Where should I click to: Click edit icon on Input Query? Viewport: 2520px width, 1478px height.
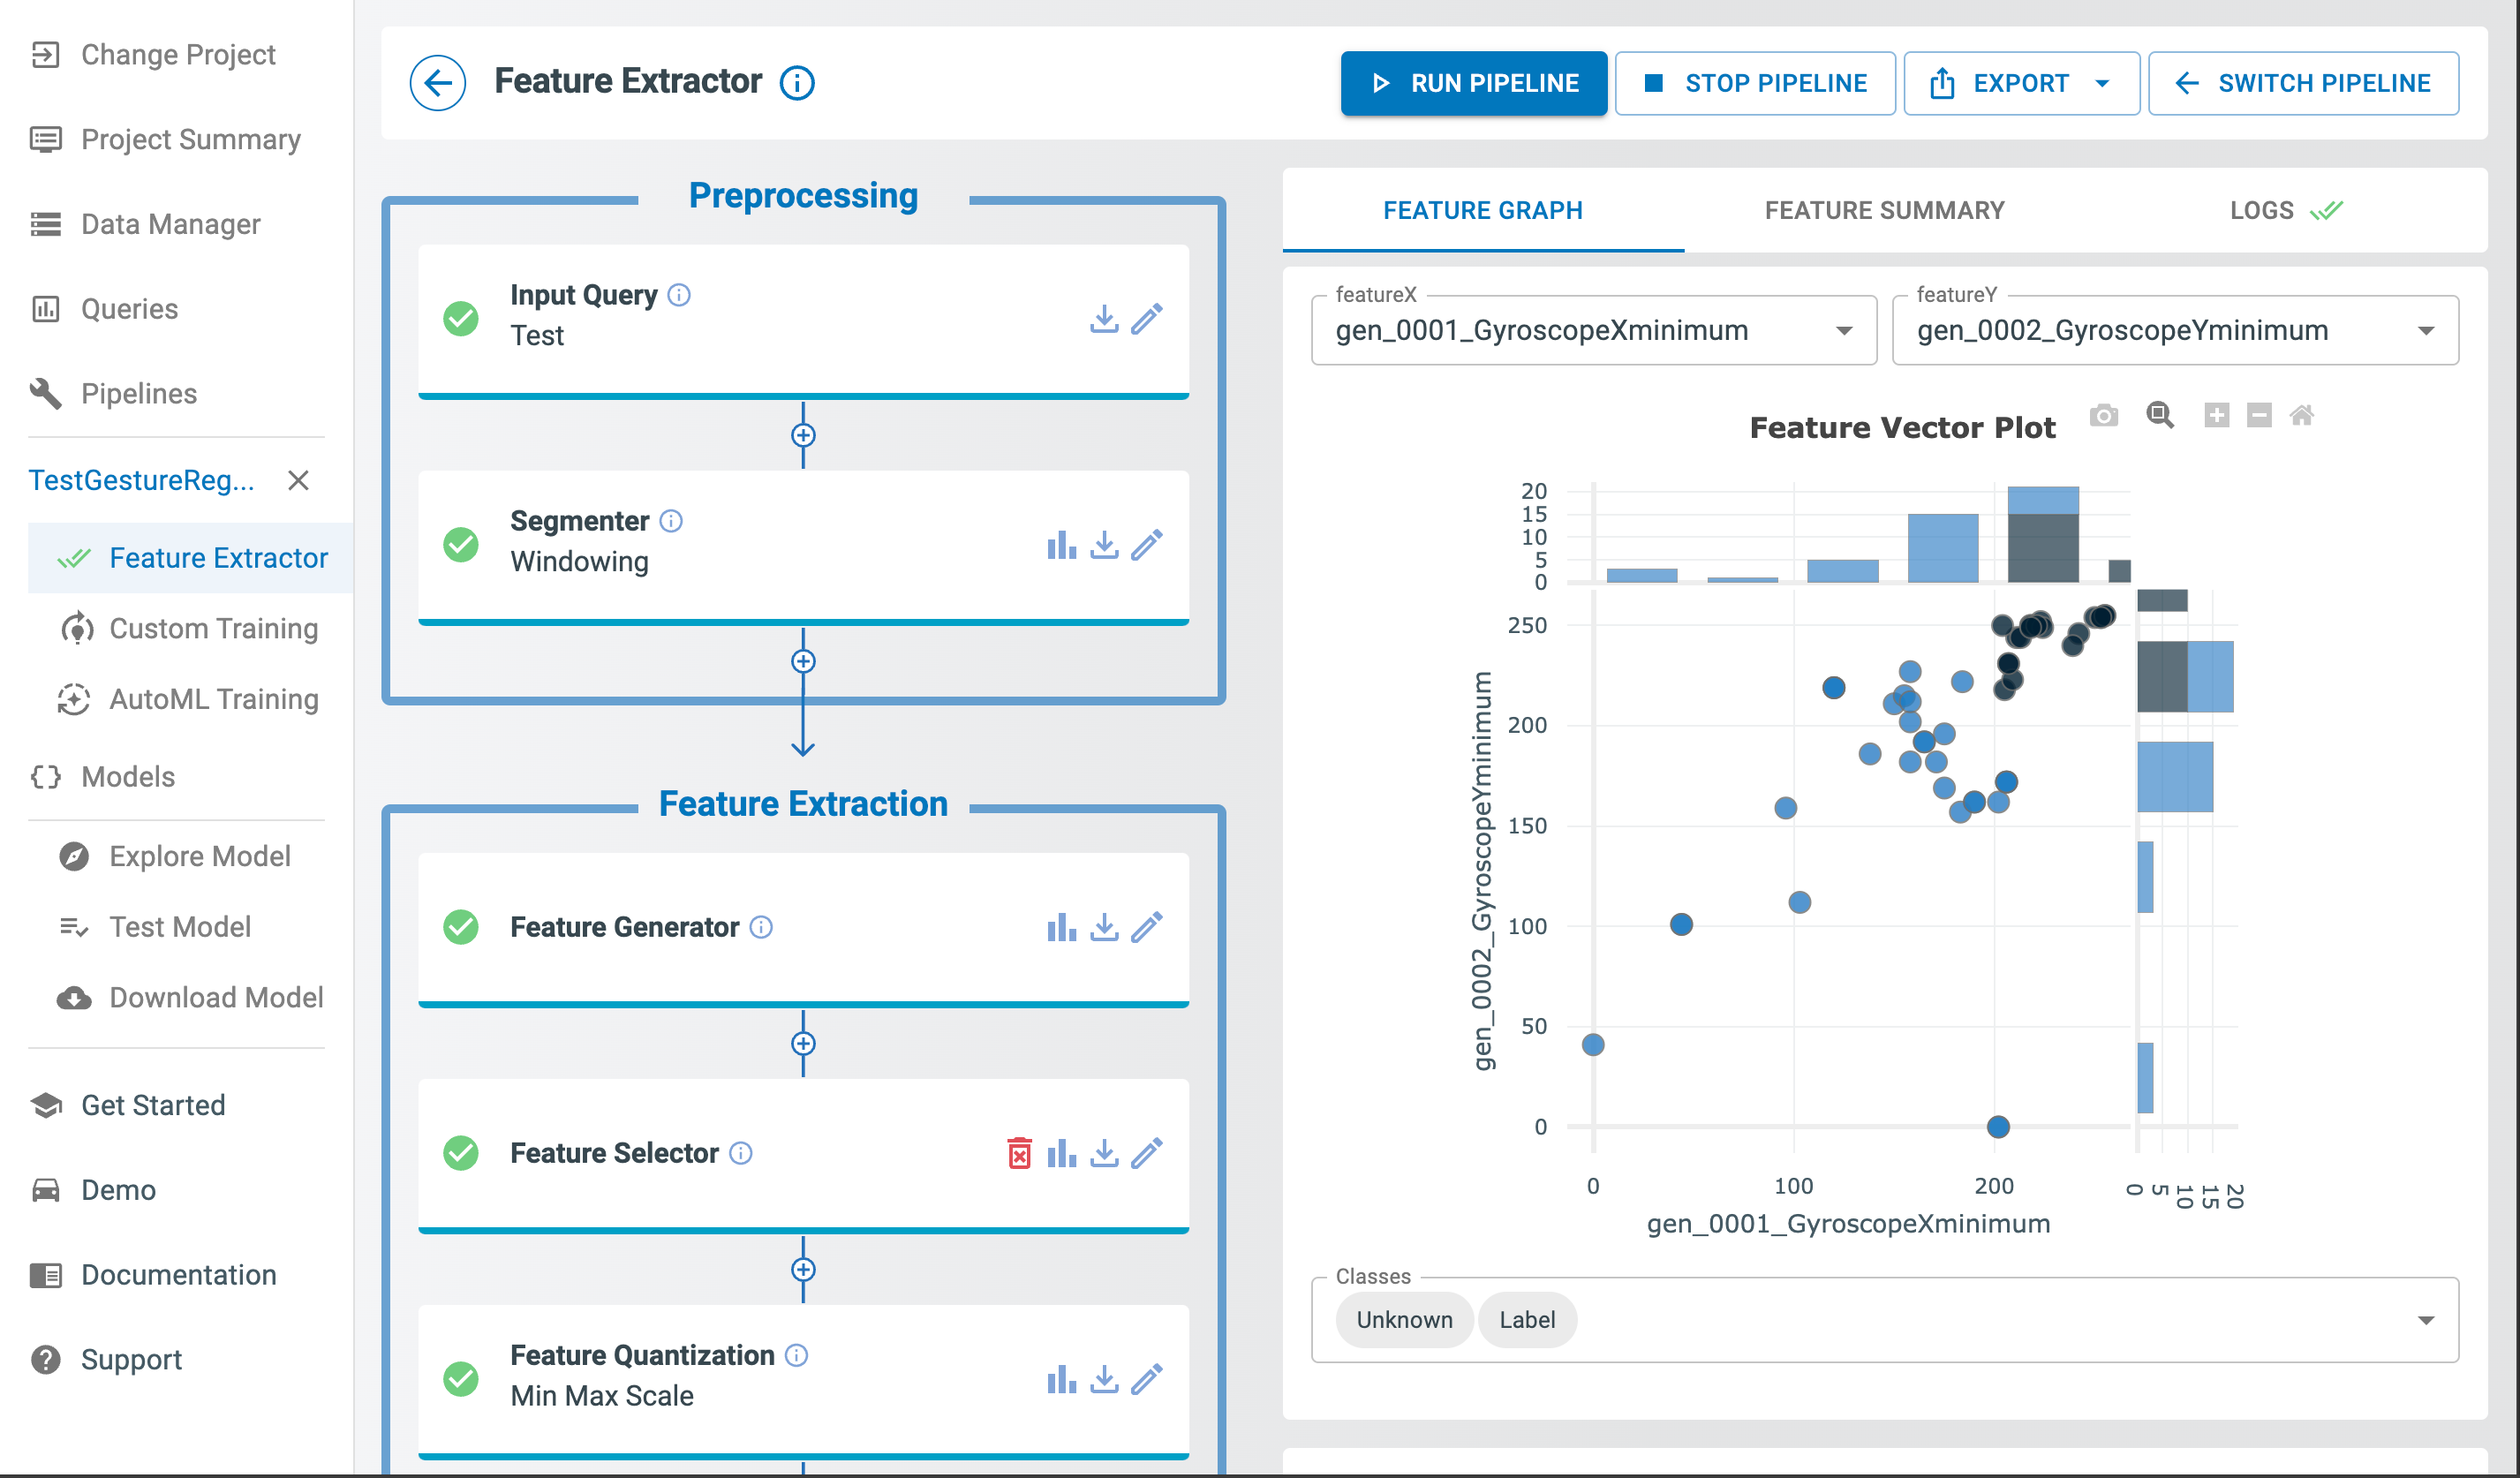1147,319
